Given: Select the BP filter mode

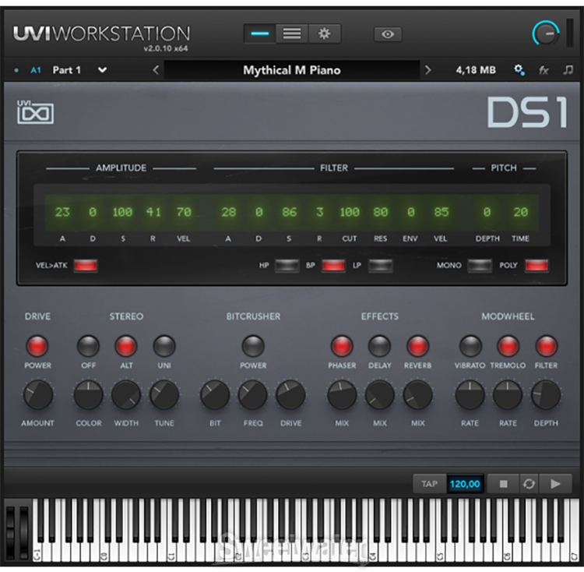Looking at the screenshot, I should pyautogui.click(x=333, y=265).
